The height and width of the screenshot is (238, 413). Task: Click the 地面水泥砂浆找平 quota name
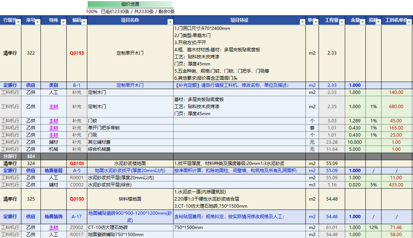(x=130, y=171)
